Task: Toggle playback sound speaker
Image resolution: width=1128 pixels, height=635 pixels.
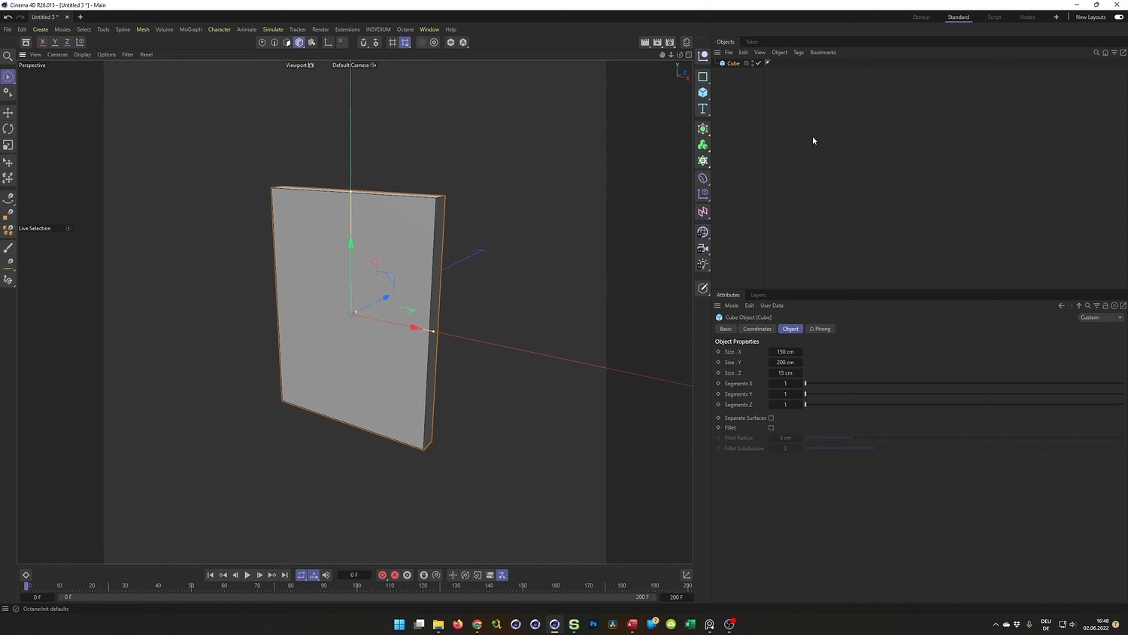Action: [326, 575]
